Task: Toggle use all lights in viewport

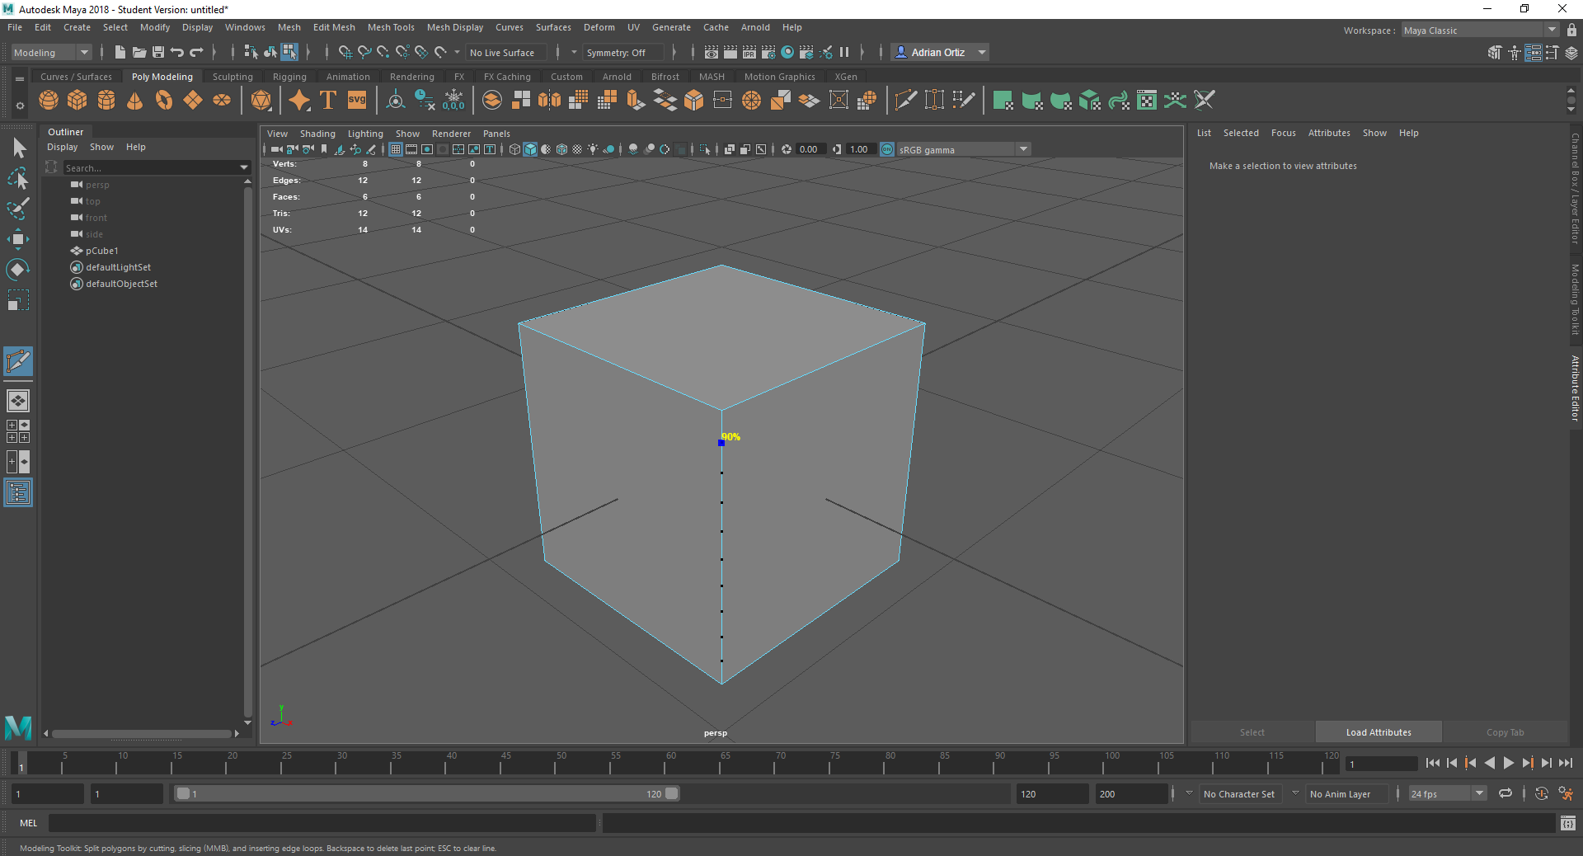Action: click(593, 149)
